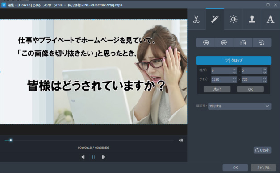
Task: Increase the crop width 1280 value
Action: pos(234,78)
